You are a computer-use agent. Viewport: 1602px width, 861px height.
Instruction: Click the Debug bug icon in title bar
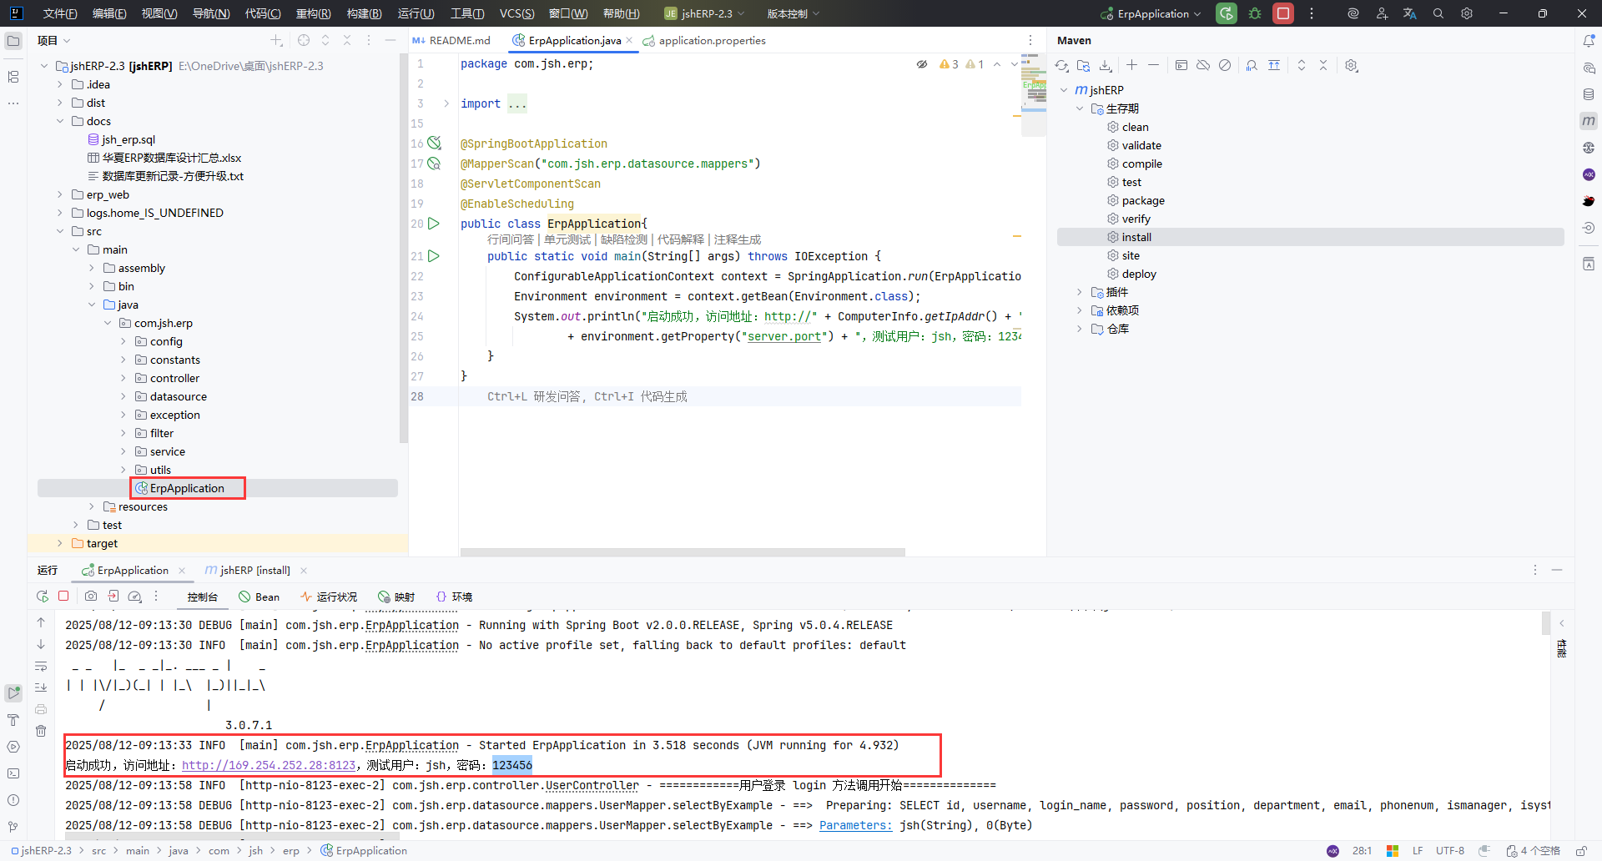pyautogui.click(x=1255, y=13)
